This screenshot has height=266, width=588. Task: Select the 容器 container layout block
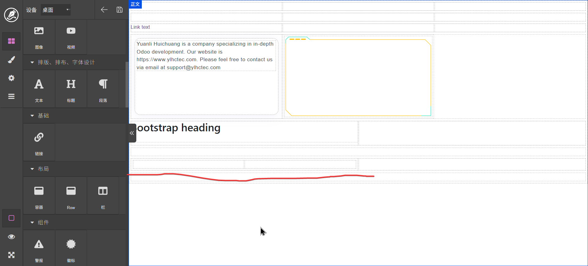[x=39, y=196]
